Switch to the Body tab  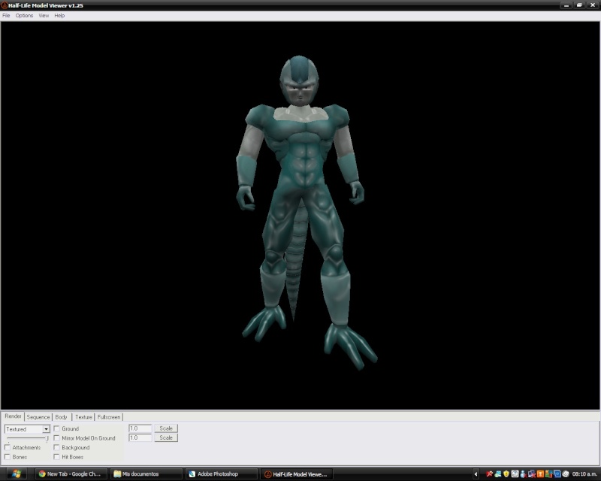(x=62, y=417)
